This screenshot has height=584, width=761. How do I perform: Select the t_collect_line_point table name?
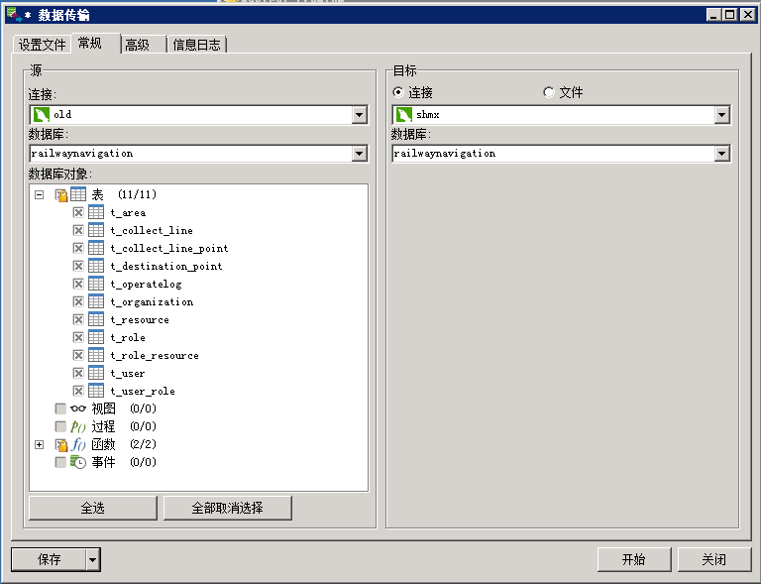[x=169, y=249]
